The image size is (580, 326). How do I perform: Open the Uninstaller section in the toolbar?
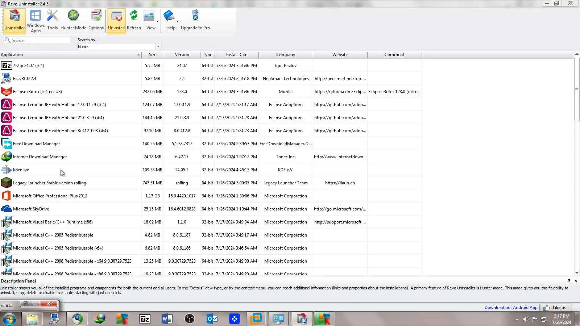[x=14, y=21]
